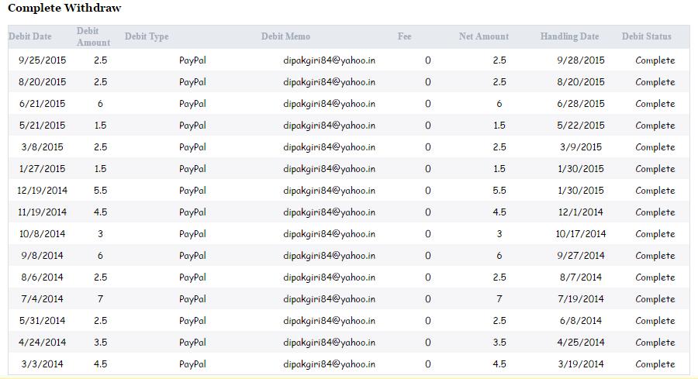Select debit date 9/25/2015
698x379 pixels.
tap(43, 60)
